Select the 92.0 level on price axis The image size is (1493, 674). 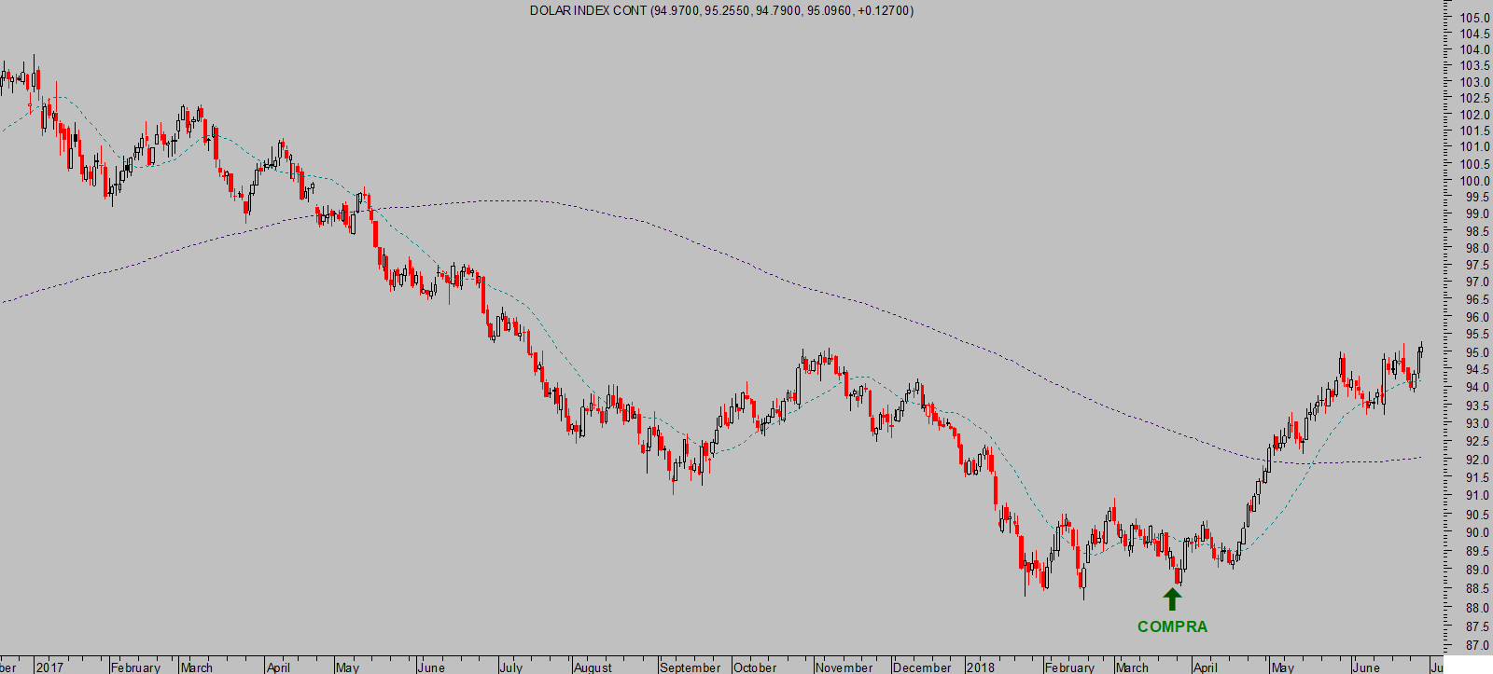click(x=1475, y=460)
